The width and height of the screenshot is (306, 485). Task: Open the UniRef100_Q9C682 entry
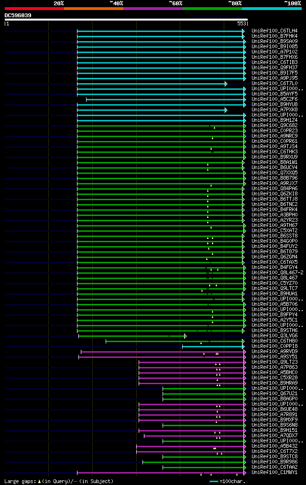click(x=274, y=126)
